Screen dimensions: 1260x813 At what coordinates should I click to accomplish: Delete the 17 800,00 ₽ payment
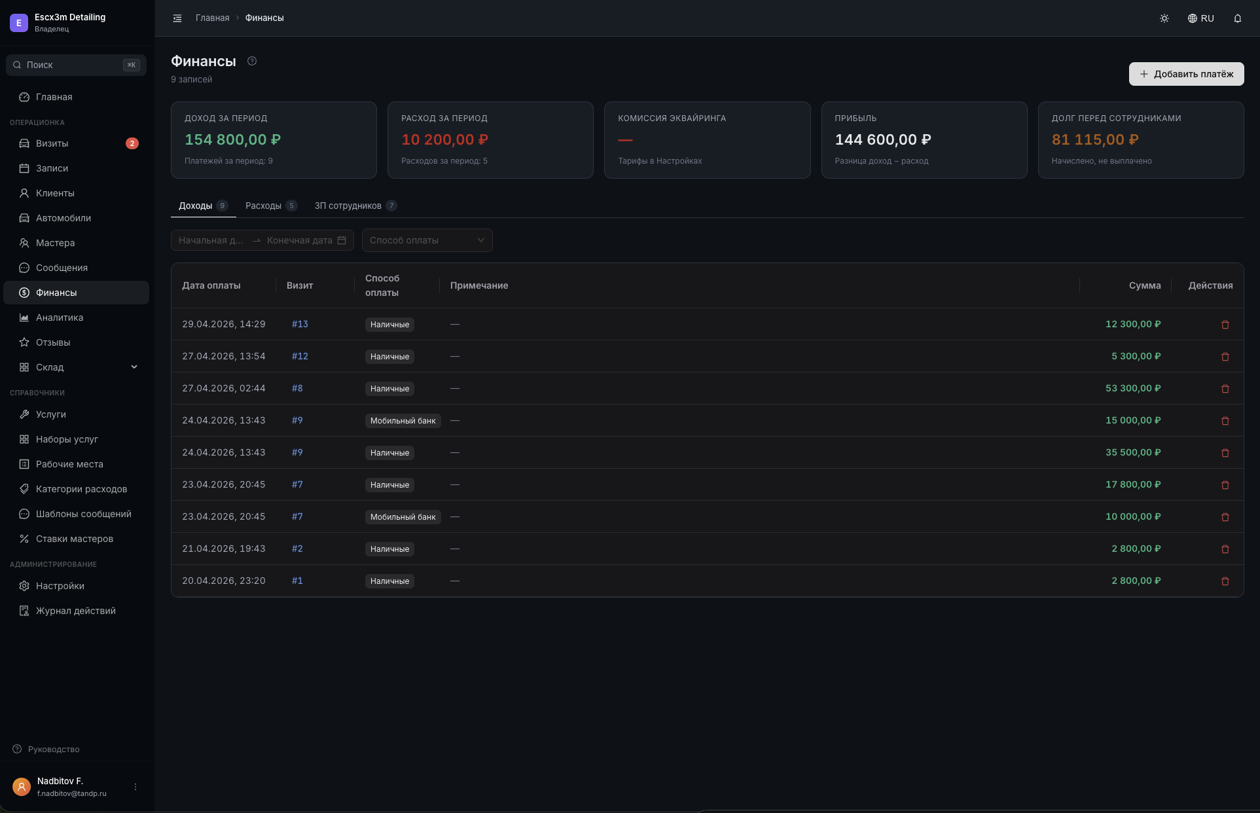1225,485
